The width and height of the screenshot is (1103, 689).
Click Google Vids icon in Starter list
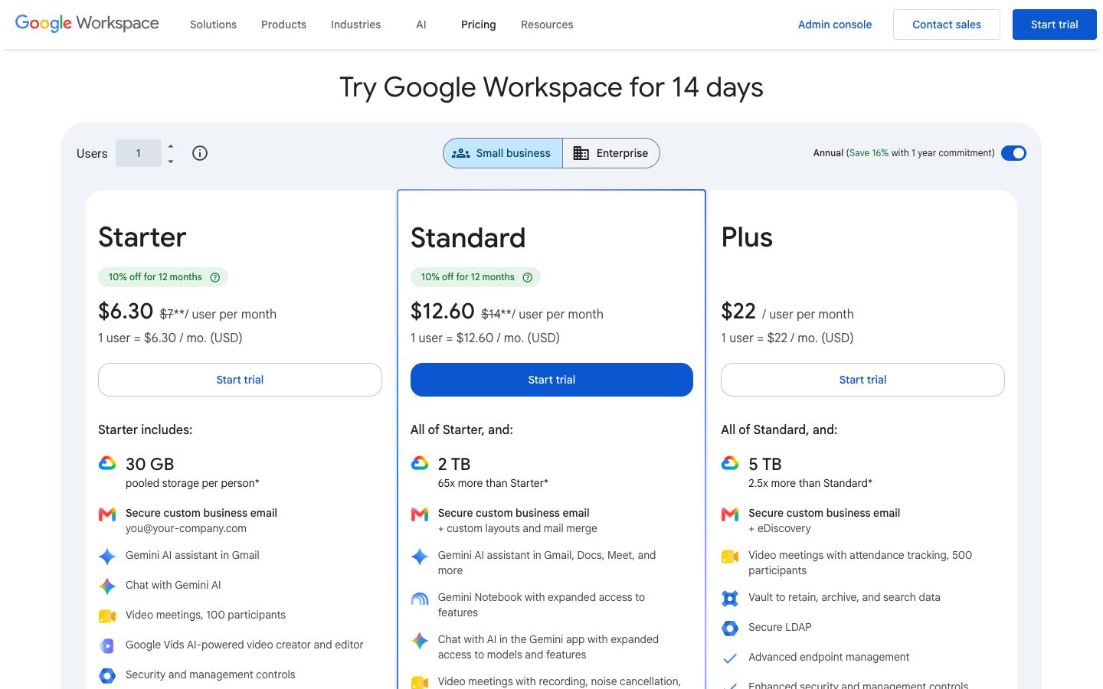click(107, 645)
